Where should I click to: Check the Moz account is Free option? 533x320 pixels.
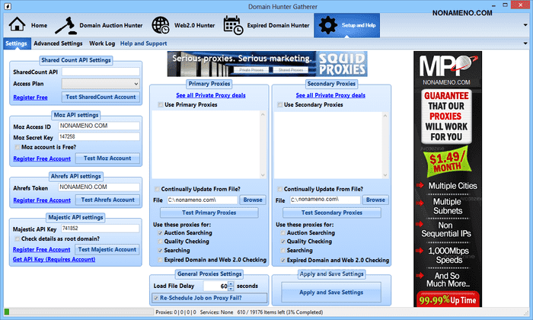tap(18, 146)
